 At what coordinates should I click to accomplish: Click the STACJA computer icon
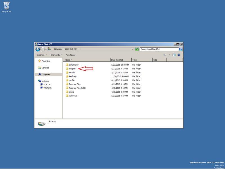tap(41, 84)
